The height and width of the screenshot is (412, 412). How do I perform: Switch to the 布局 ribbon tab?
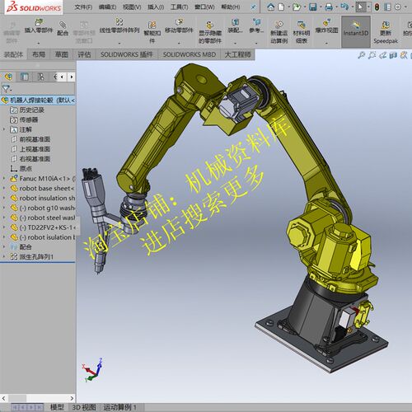[39, 54]
